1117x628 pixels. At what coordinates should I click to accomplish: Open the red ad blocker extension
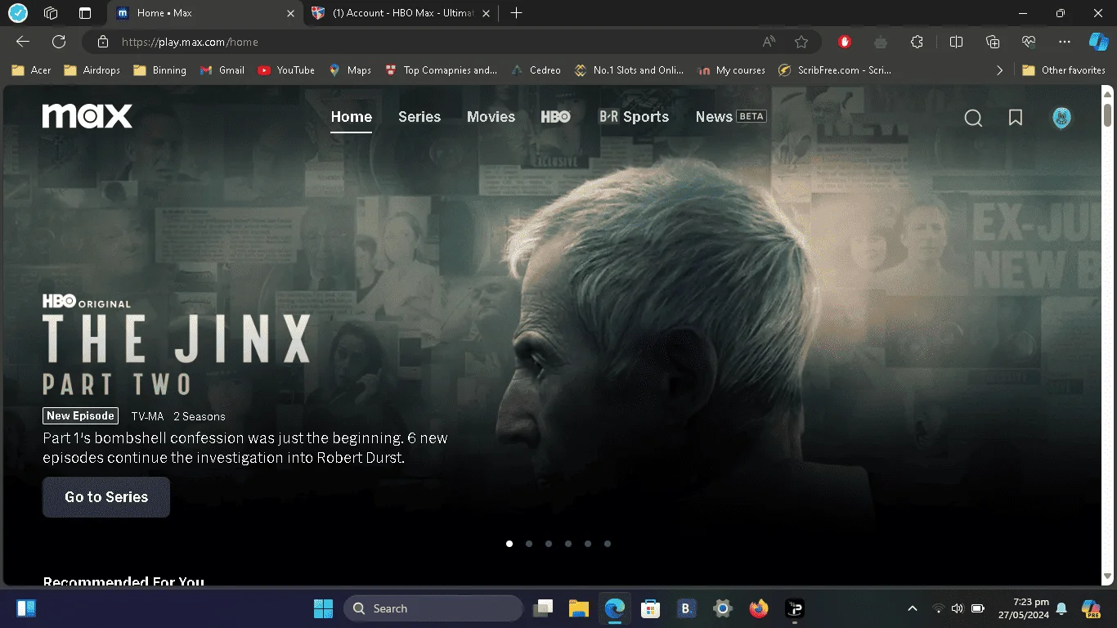(x=845, y=42)
